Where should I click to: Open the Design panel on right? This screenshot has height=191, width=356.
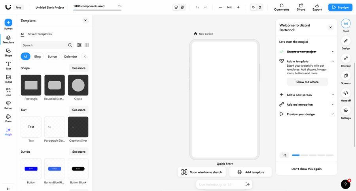point(346,43)
